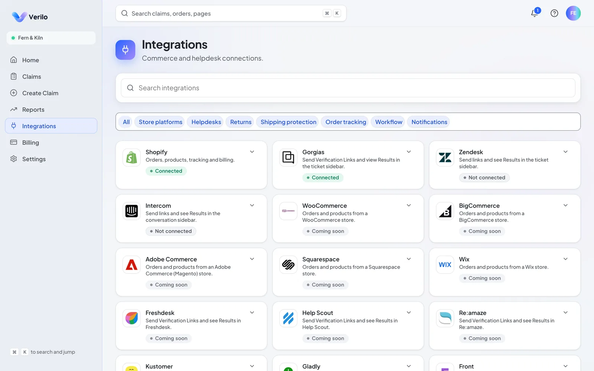Click the WooCommerce logo icon
Image resolution: width=594 pixels, height=371 pixels.
pyautogui.click(x=288, y=211)
